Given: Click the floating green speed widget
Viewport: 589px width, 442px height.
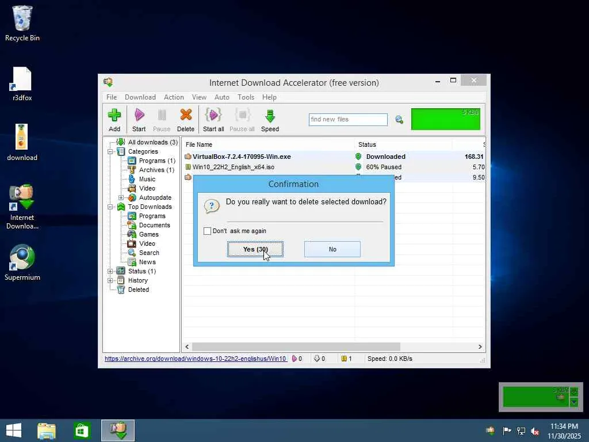Looking at the screenshot, I should 540,397.
